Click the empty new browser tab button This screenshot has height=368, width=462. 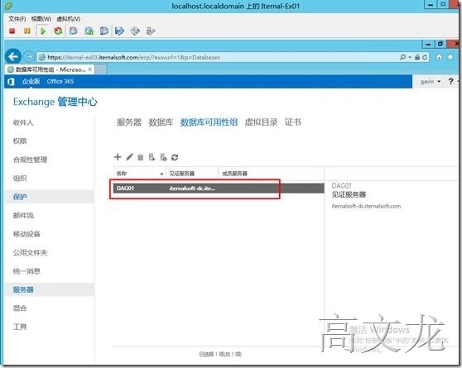coord(101,69)
